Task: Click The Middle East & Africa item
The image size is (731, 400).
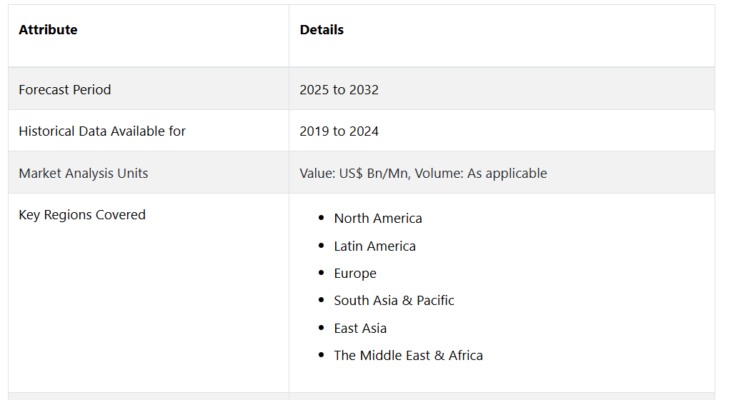Action: pyautogui.click(x=408, y=356)
